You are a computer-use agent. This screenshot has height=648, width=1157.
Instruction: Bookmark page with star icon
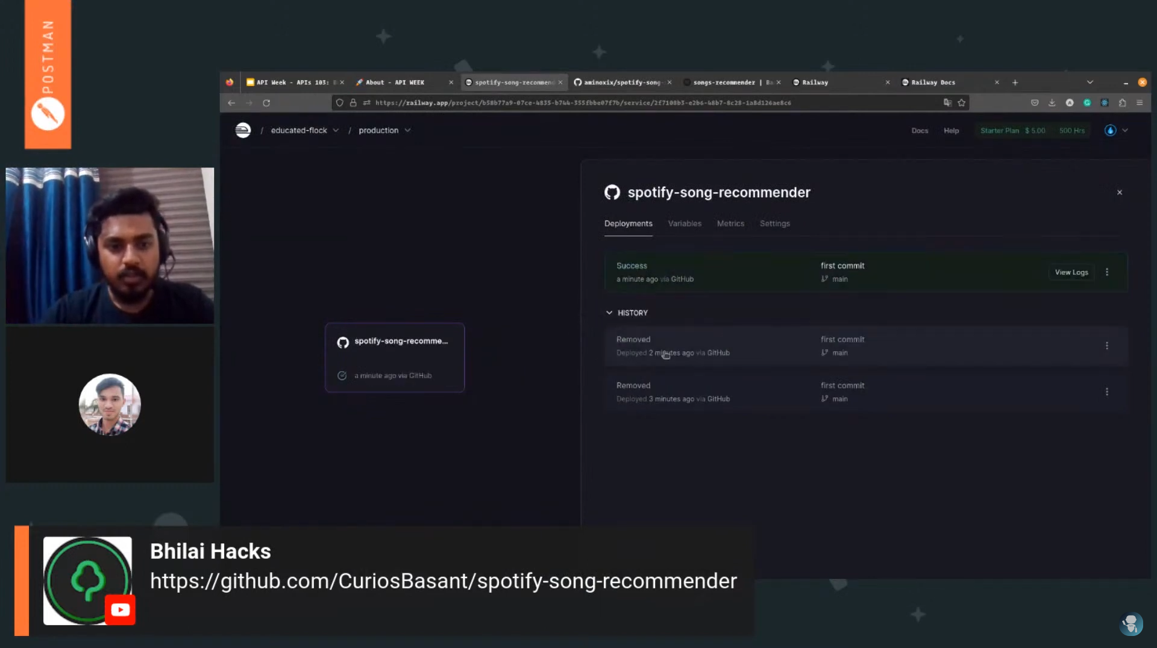[x=962, y=103]
